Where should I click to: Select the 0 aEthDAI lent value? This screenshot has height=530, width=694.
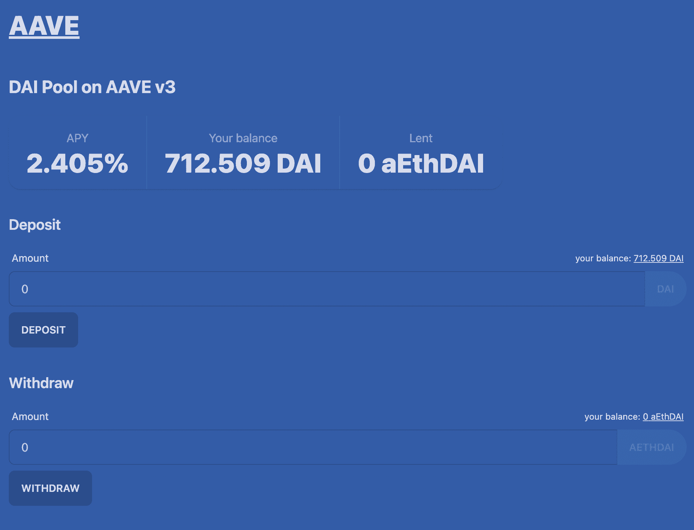pyautogui.click(x=421, y=163)
